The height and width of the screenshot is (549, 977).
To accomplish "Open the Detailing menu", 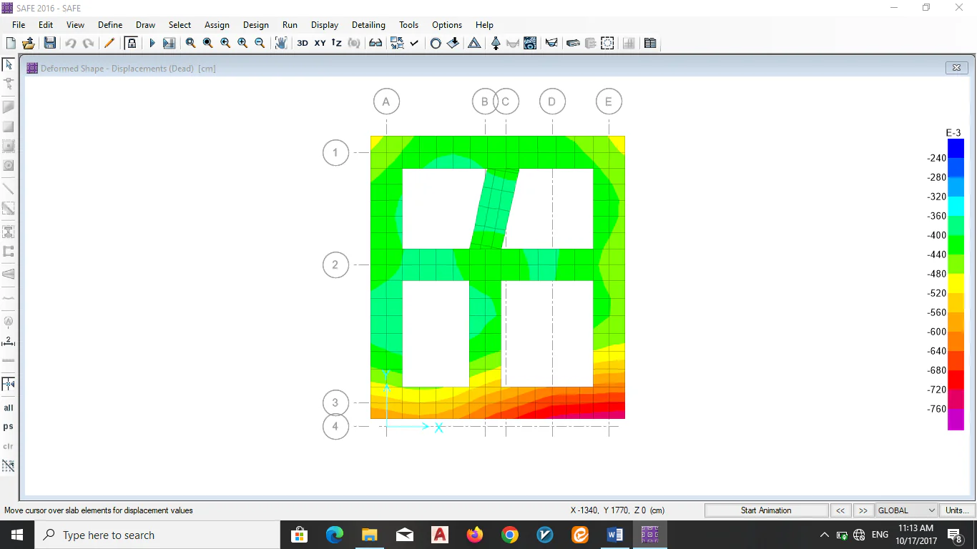I will tap(368, 25).
